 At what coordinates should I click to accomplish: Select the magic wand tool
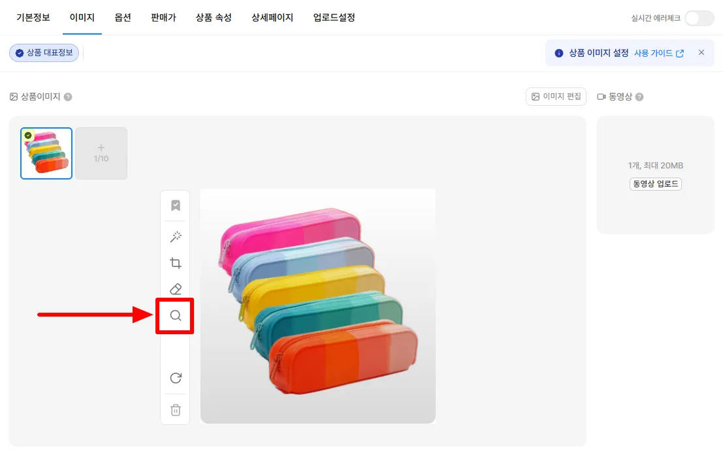[176, 237]
